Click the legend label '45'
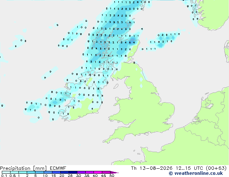The width and height of the screenshot is (229, 177). tap(103, 176)
